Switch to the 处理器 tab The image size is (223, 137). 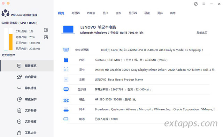76,13
